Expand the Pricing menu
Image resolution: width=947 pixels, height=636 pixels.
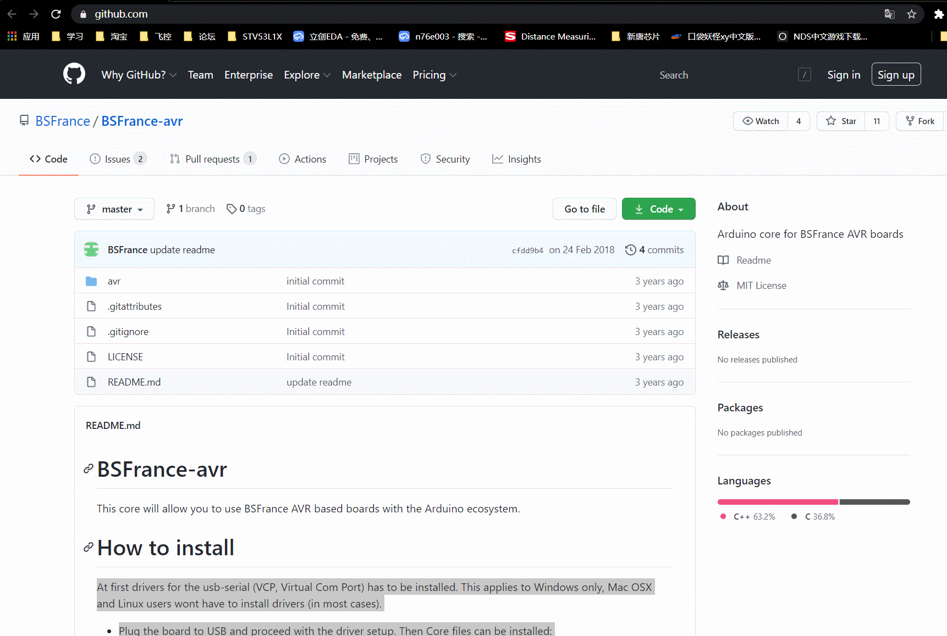tap(434, 75)
